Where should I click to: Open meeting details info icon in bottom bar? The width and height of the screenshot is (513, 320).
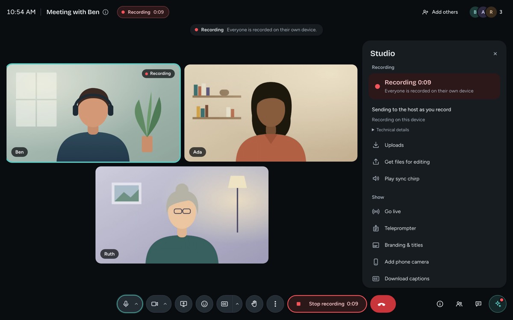pos(440,304)
